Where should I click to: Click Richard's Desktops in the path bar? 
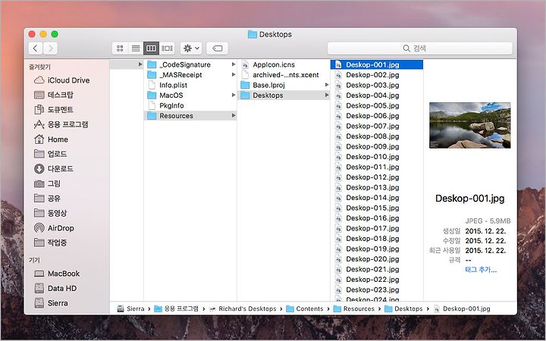pyautogui.click(x=243, y=308)
